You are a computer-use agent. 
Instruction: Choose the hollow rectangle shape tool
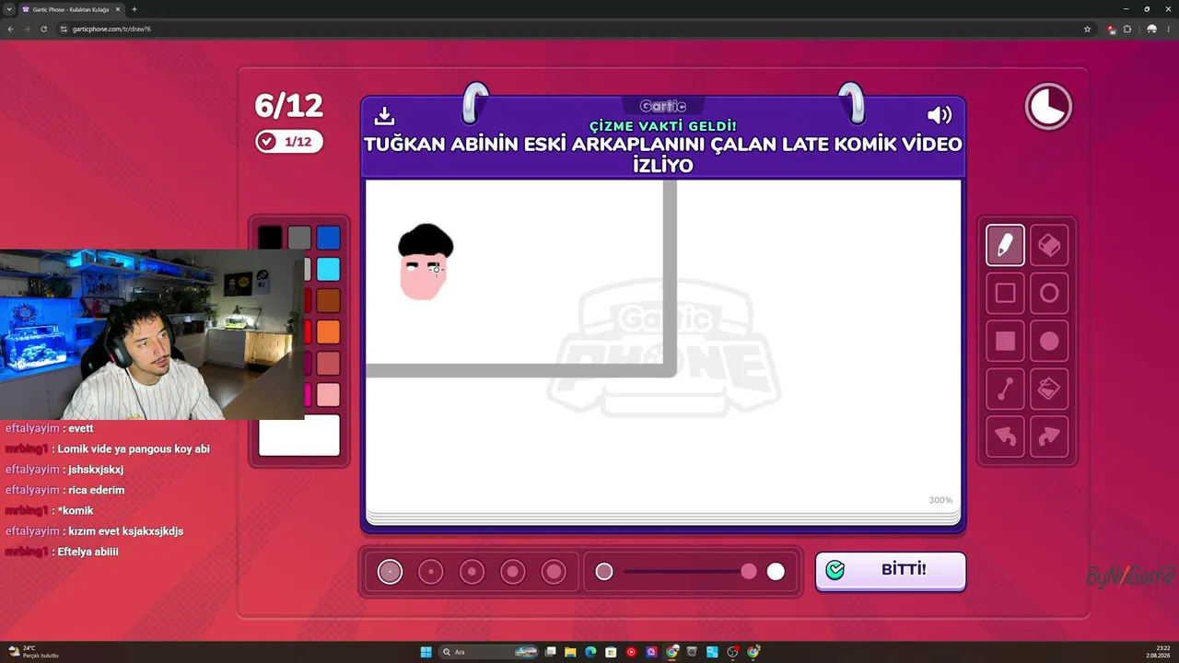pyautogui.click(x=1005, y=293)
